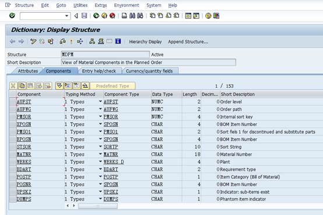Click the Find Next binoculars icon
Screen dimensions: 323x215
coord(140,16)
